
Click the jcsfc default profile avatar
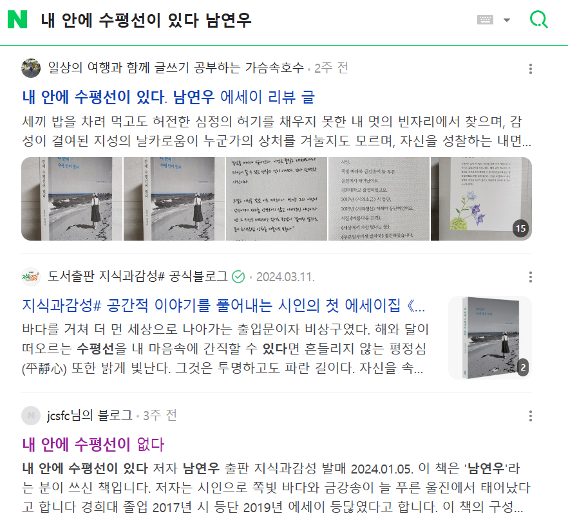tap(31, 416)
